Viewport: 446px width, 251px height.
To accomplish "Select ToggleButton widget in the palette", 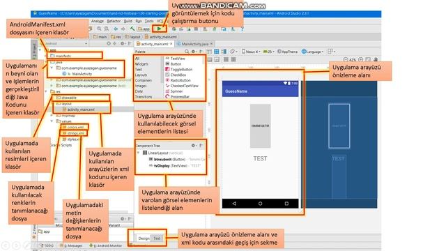I will coord(179,70).
